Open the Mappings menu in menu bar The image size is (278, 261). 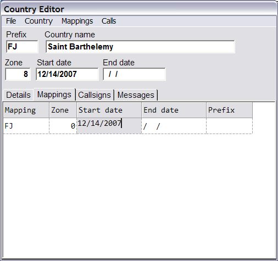click(x=77, y=21)
